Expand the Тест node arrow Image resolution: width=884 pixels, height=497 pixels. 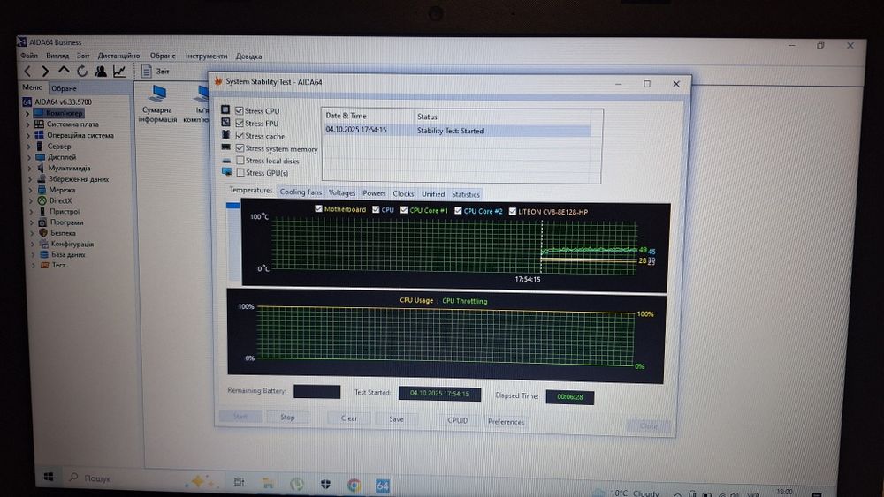(x=34, y=265)
